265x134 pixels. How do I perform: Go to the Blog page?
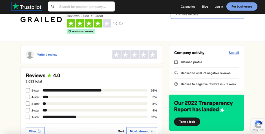[x=205, y=6]
